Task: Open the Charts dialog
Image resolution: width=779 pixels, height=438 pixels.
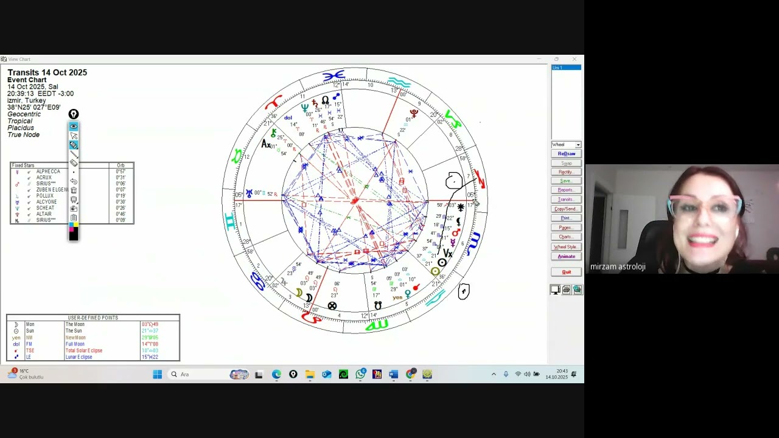Action: [x=566, y=237]
